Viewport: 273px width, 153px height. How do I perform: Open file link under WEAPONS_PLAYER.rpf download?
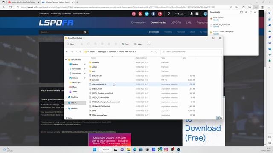[216, 27]
